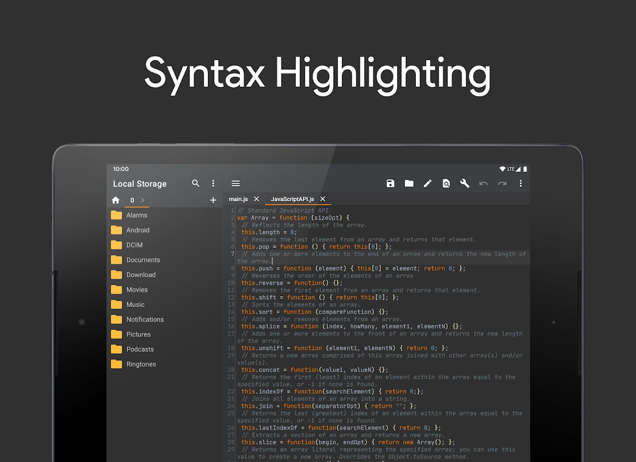Search in Local Storage panel
The height and width of the screenshot is (462, 636).
[196, 183]
